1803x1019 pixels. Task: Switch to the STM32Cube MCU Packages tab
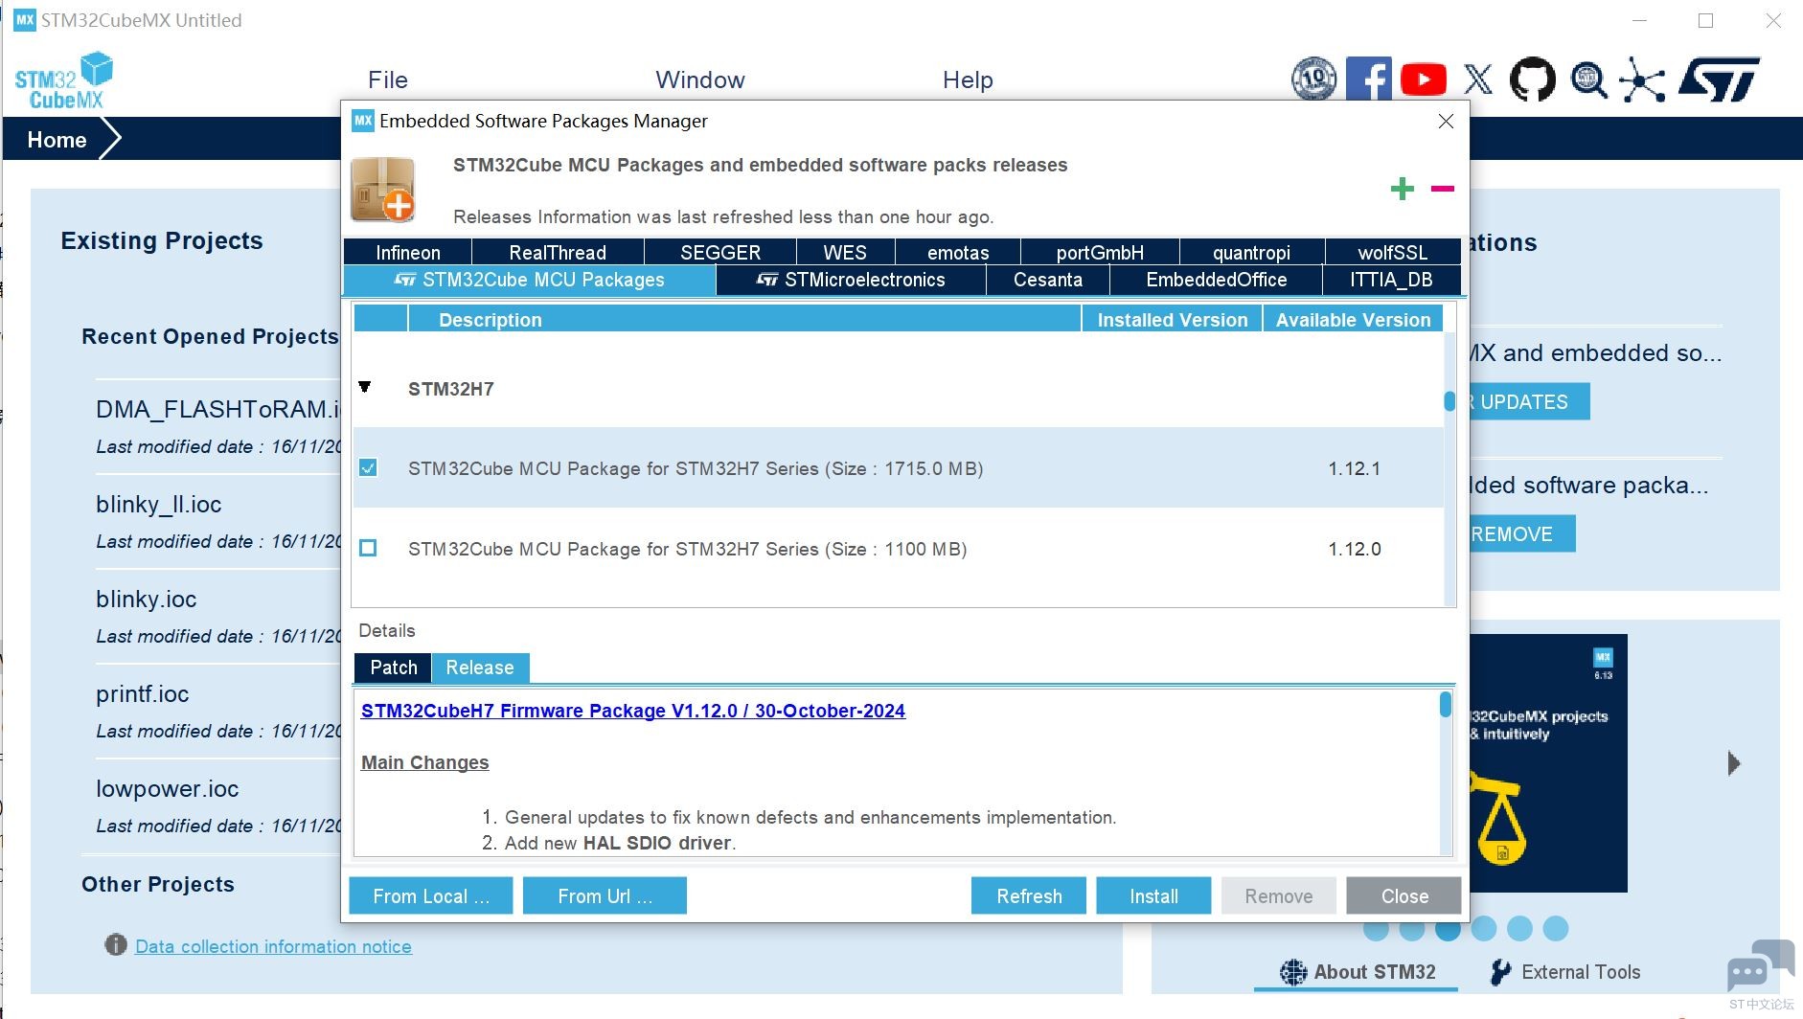[530, 280]
